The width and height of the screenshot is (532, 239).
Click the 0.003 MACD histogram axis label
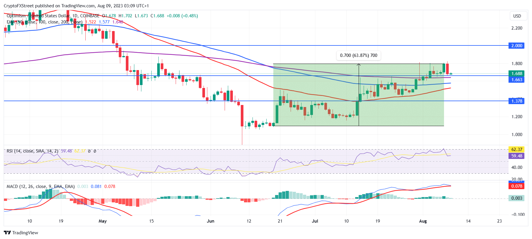click(x=516, y=198)
